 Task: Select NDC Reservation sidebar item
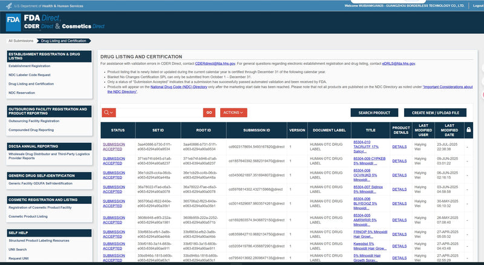[23, 93]
